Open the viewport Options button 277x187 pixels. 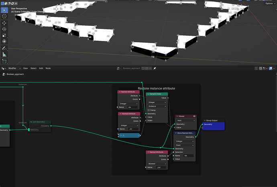269,3
